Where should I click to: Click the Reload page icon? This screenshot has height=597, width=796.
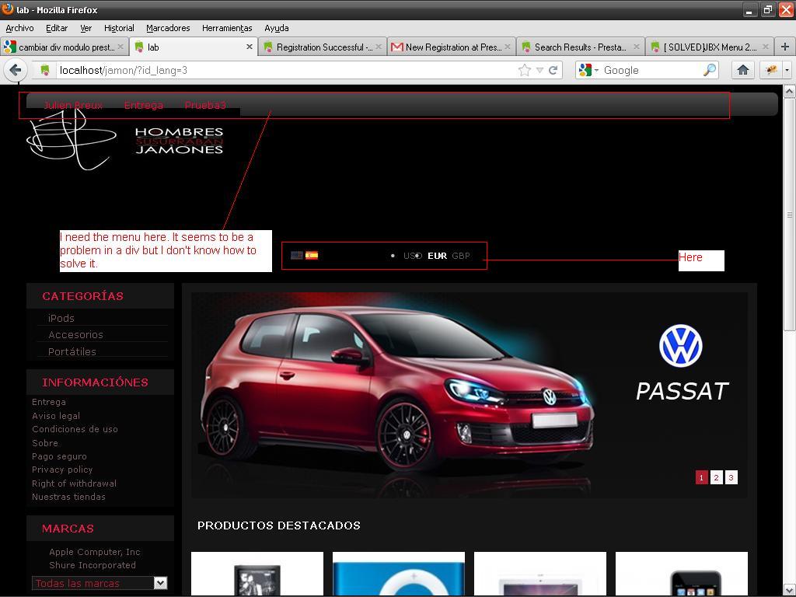point(553,70)
